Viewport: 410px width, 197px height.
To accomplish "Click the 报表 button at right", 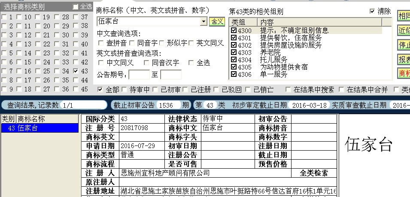I will [x=404, y=59].
